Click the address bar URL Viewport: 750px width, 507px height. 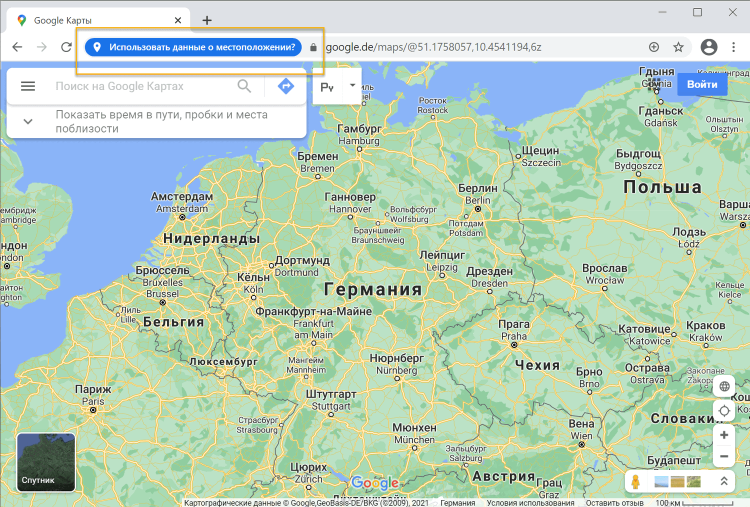433,47
